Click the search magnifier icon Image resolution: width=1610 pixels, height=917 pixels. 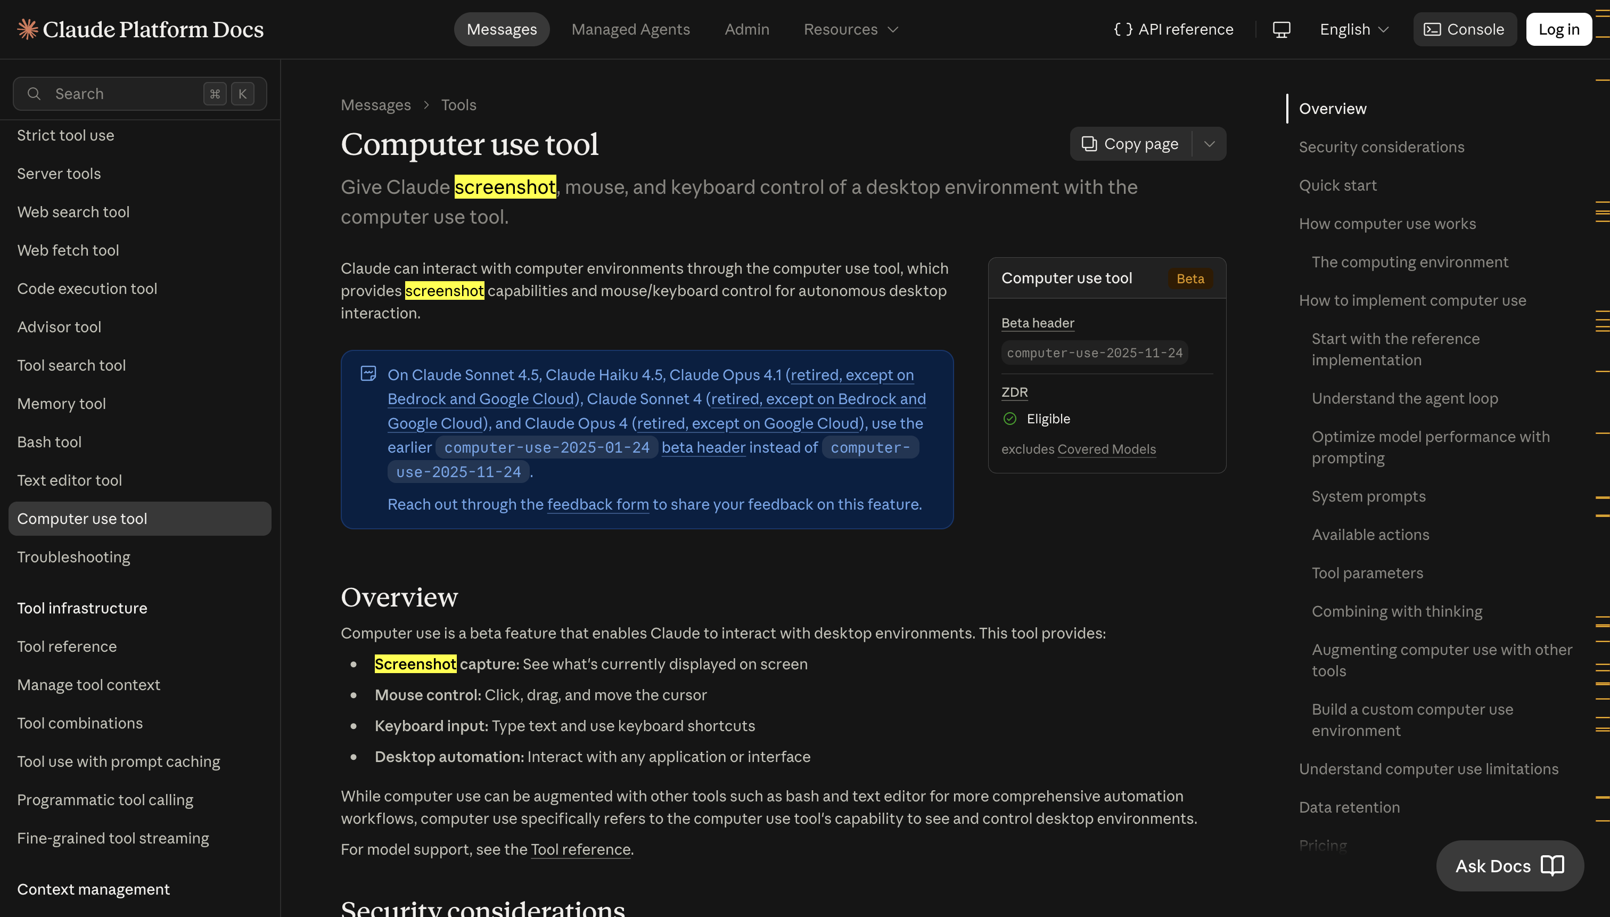(34, 94)
